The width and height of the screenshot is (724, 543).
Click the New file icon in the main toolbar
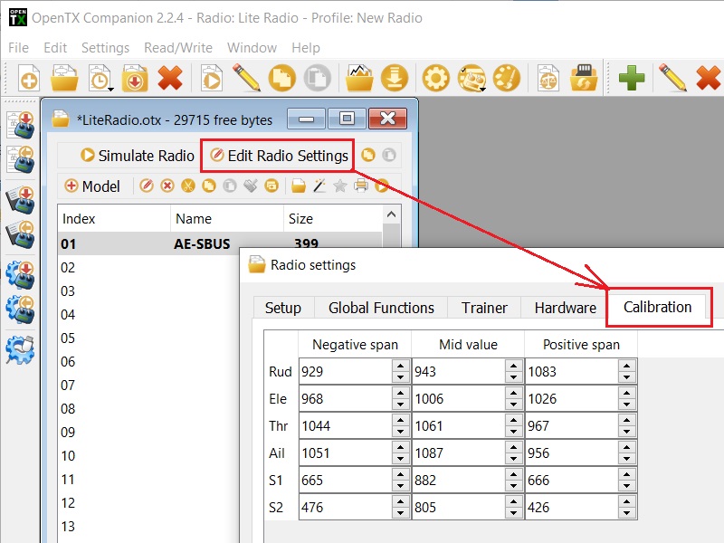point(29,78)
